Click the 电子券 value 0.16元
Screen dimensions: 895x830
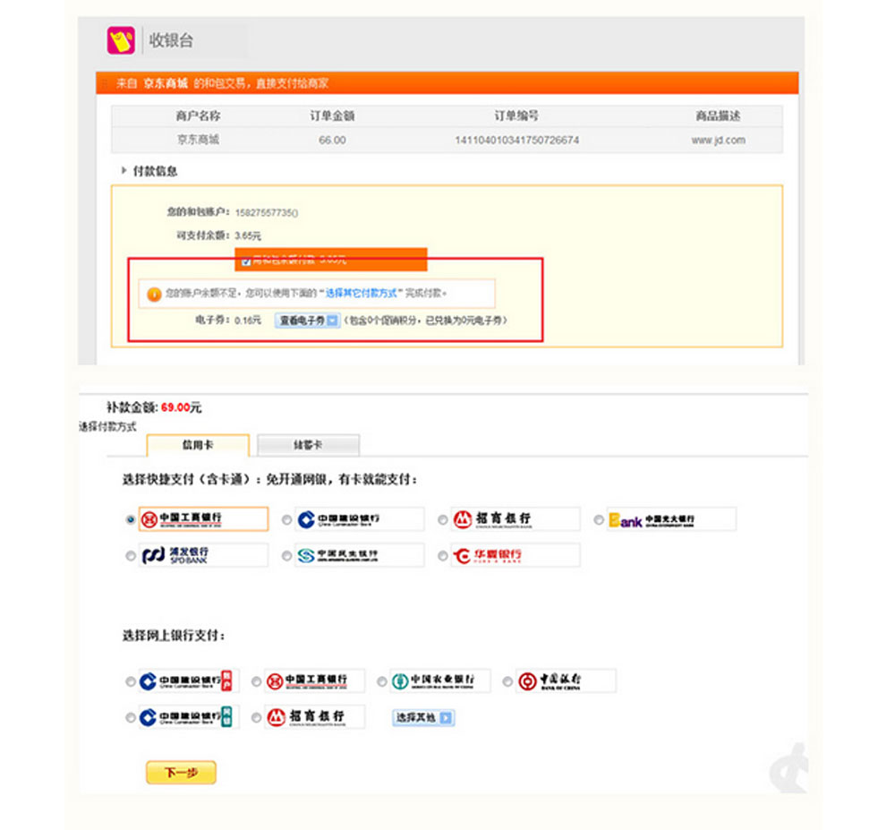click(248, 321)
